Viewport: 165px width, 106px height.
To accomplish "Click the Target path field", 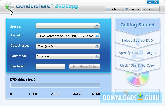I will click(65, 36).
